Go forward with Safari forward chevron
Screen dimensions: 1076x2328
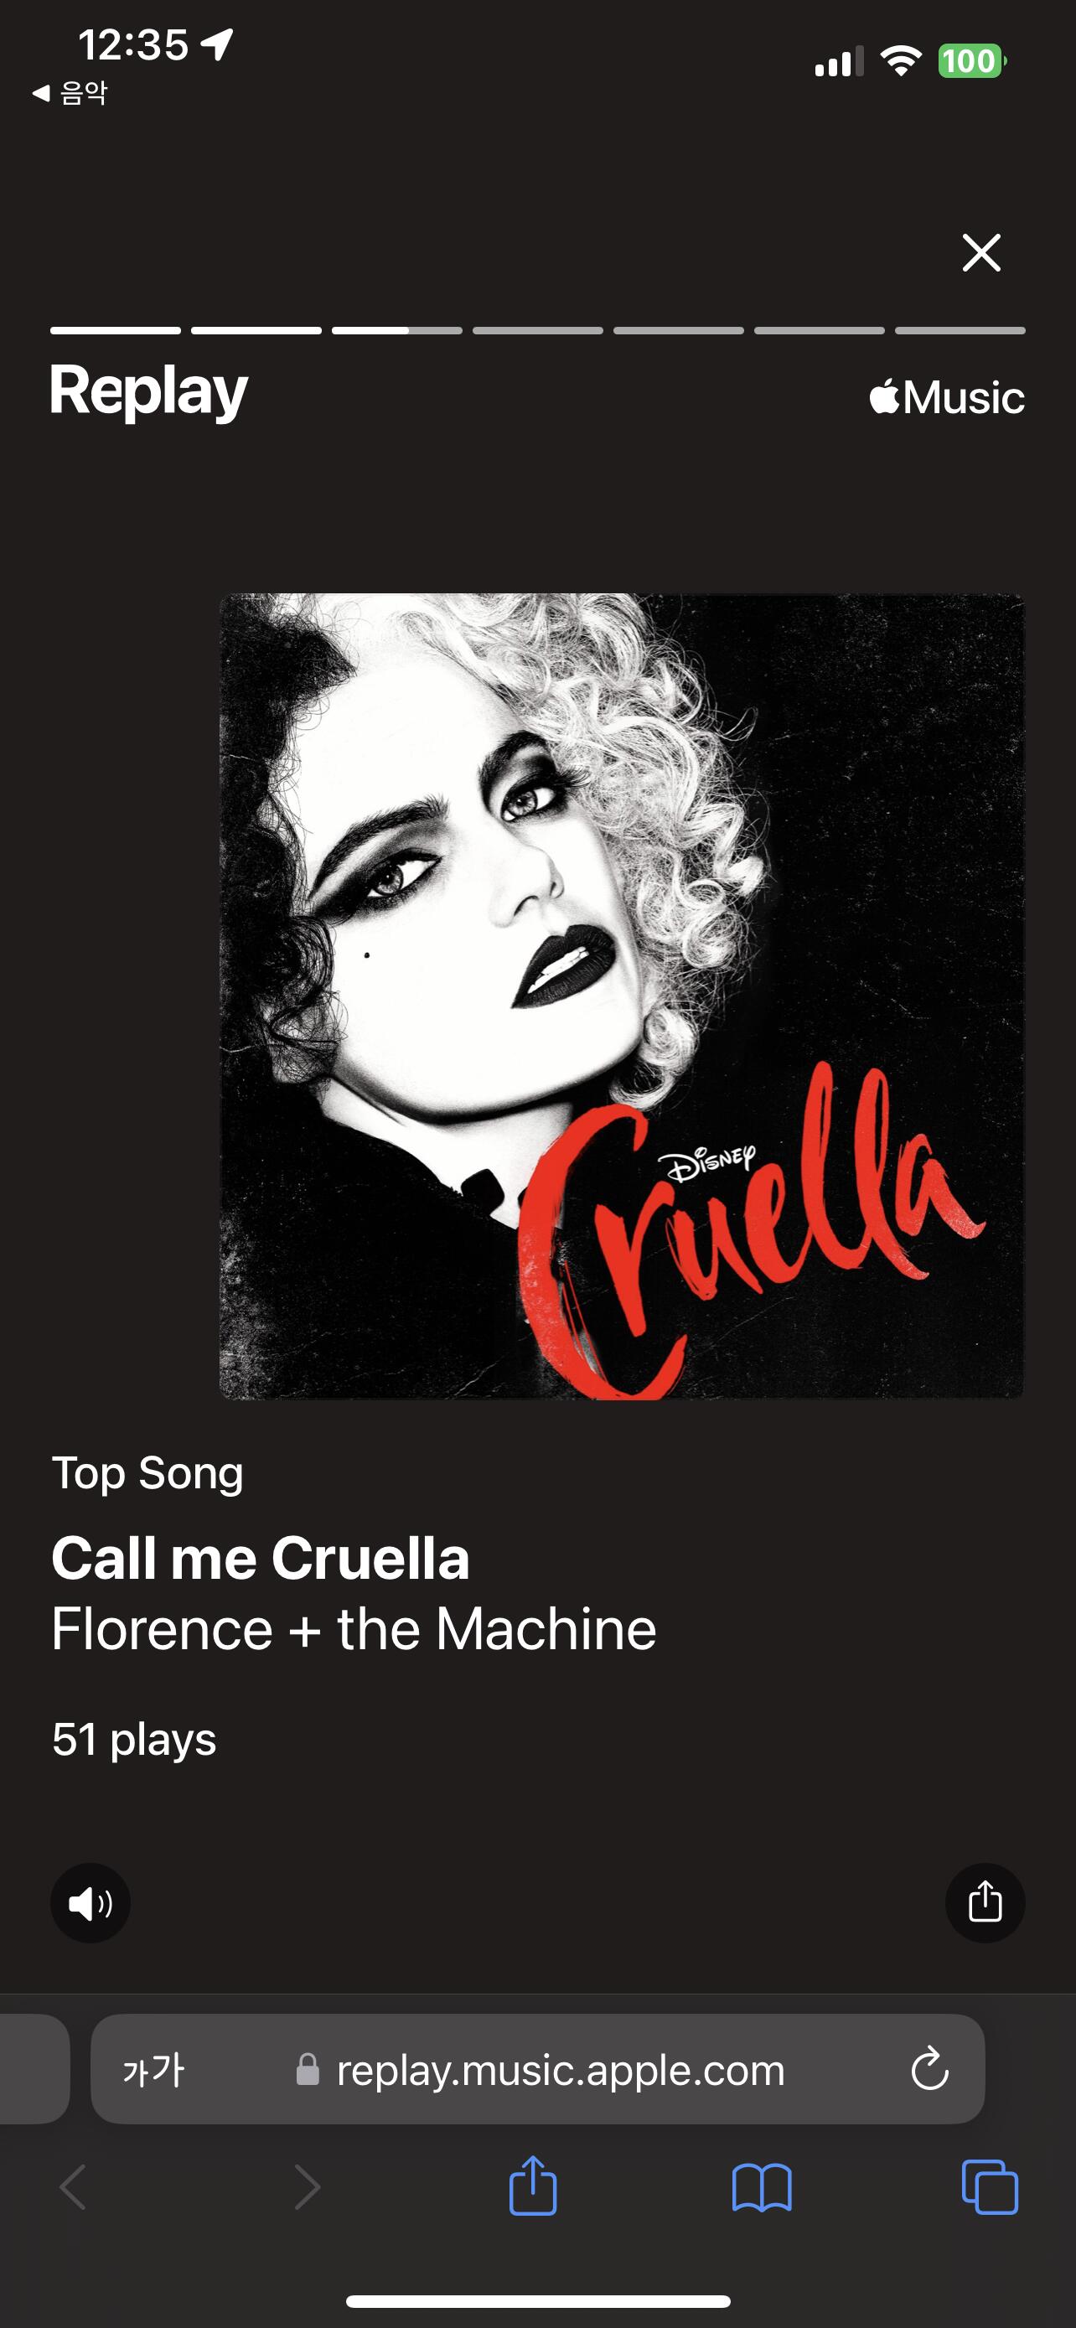[308, 2187]
